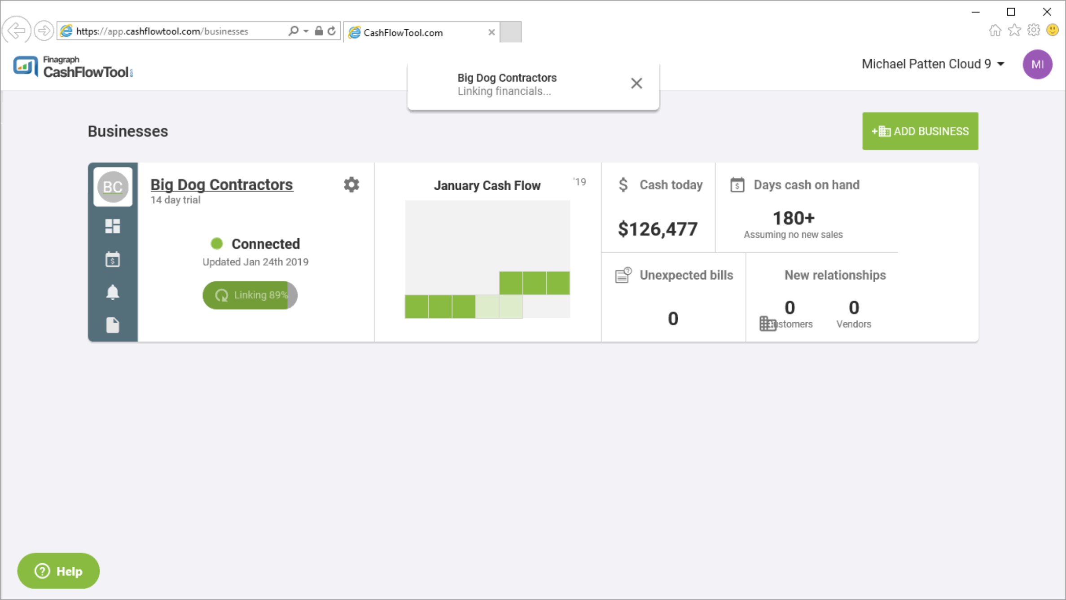Click the New relationships heading
This screenshot has height=600, width=1066.
[835, 275]
